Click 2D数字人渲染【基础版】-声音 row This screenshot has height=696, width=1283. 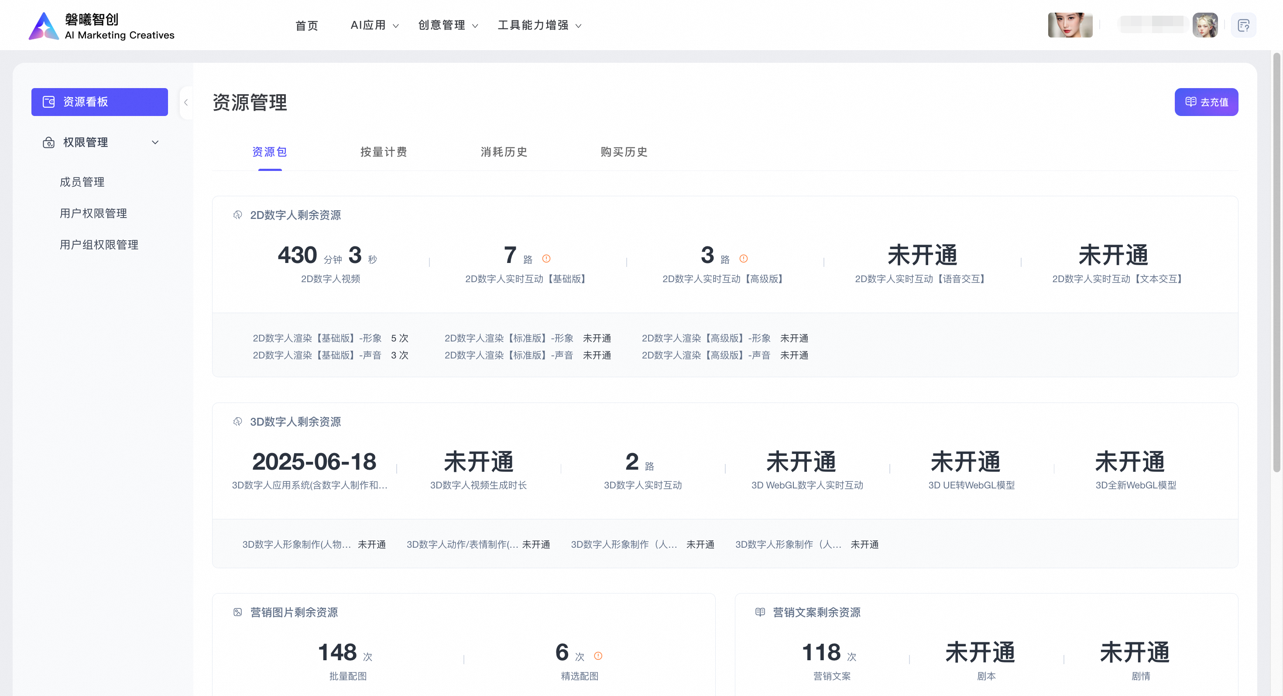tap(331, 355)
